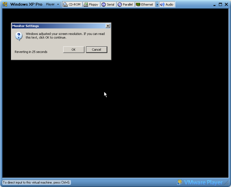The image size is (231, 187).
Task: Click the Ethernet adapter button
Action: click(145, 5)
